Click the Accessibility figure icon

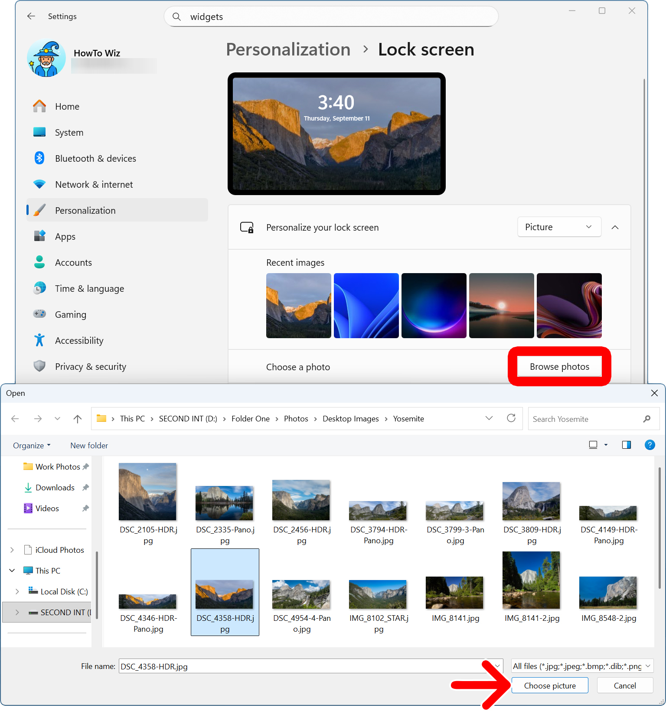pyautogui.click(x=39, y=340)
